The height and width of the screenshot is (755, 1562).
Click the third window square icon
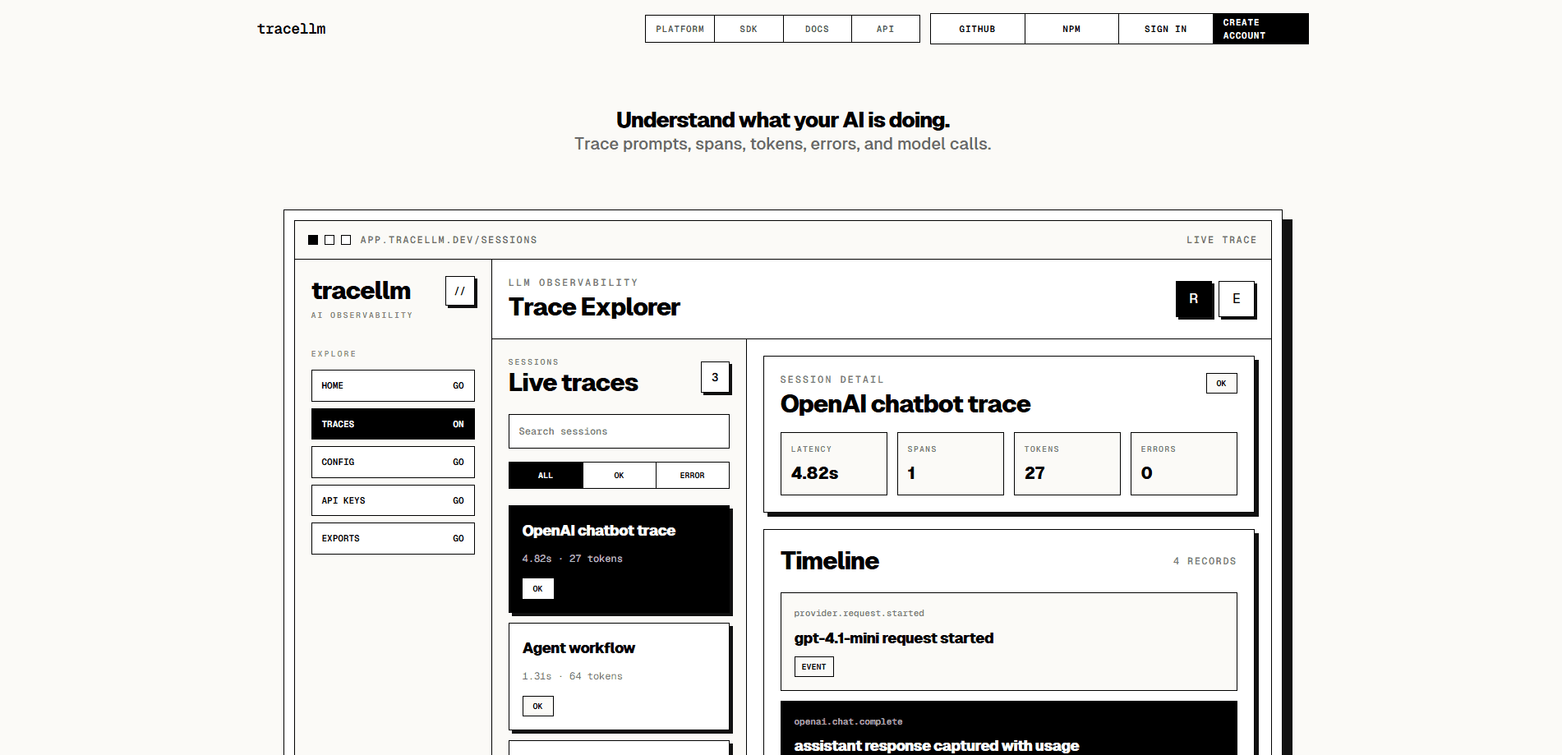tap(346, 240)
